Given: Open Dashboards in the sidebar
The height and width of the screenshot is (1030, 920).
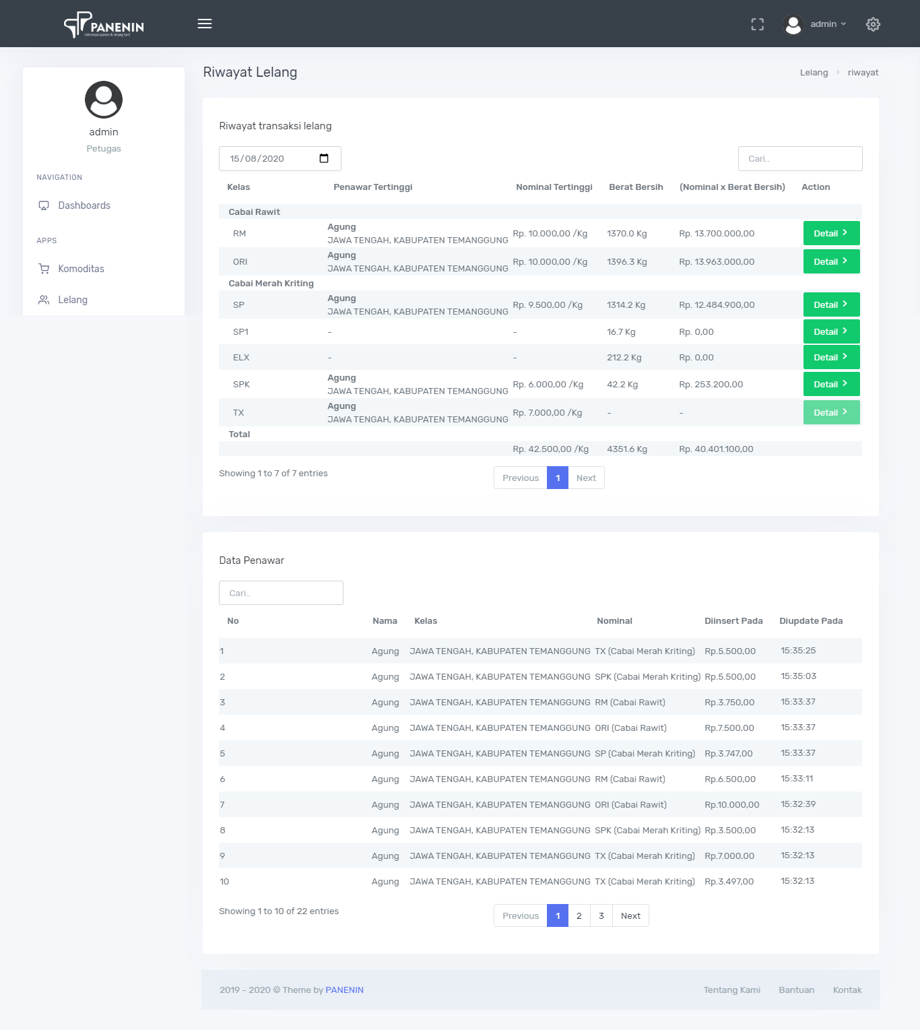Looking at the screenshot, I should pos(84,205).
